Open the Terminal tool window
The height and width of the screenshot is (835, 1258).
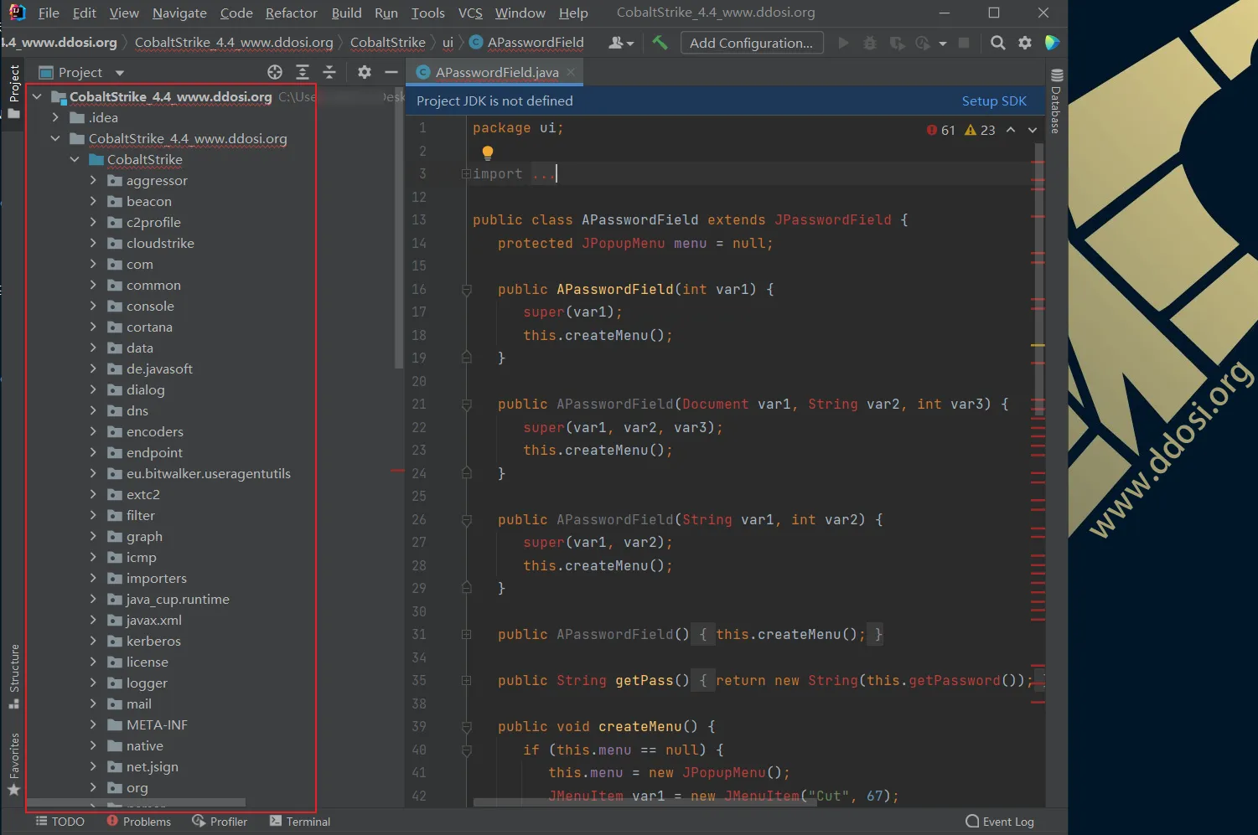(300, 822)
